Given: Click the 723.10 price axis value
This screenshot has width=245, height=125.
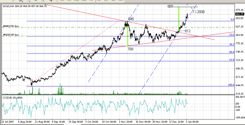Looking at the screenshot, I should 240,60.
